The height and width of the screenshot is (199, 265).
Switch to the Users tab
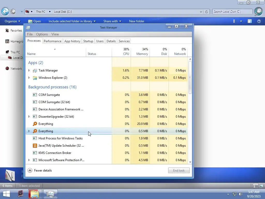coord(100,41)
